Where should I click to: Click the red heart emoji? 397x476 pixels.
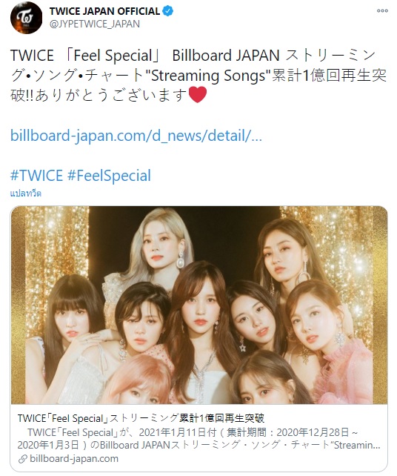coord(198,94)
